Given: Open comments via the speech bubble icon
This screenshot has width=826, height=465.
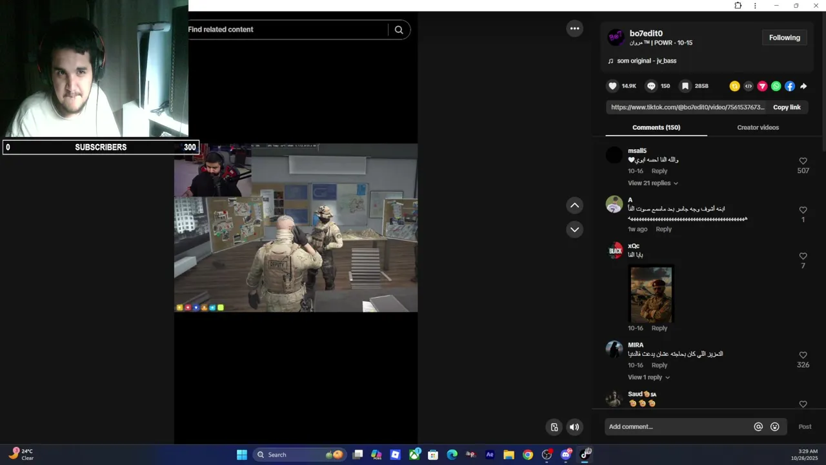Looking at the screenshot, I should [x=651, y=86].
